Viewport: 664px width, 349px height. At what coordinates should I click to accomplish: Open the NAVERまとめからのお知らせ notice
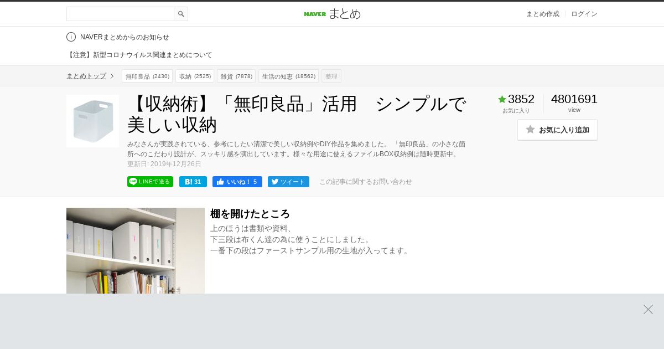coord(124,37)
